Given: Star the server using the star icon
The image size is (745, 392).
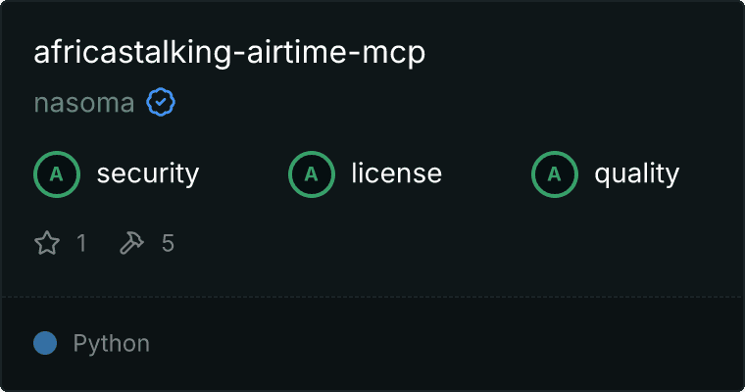Looking at the screenshot, I should (x=47, y=243).
